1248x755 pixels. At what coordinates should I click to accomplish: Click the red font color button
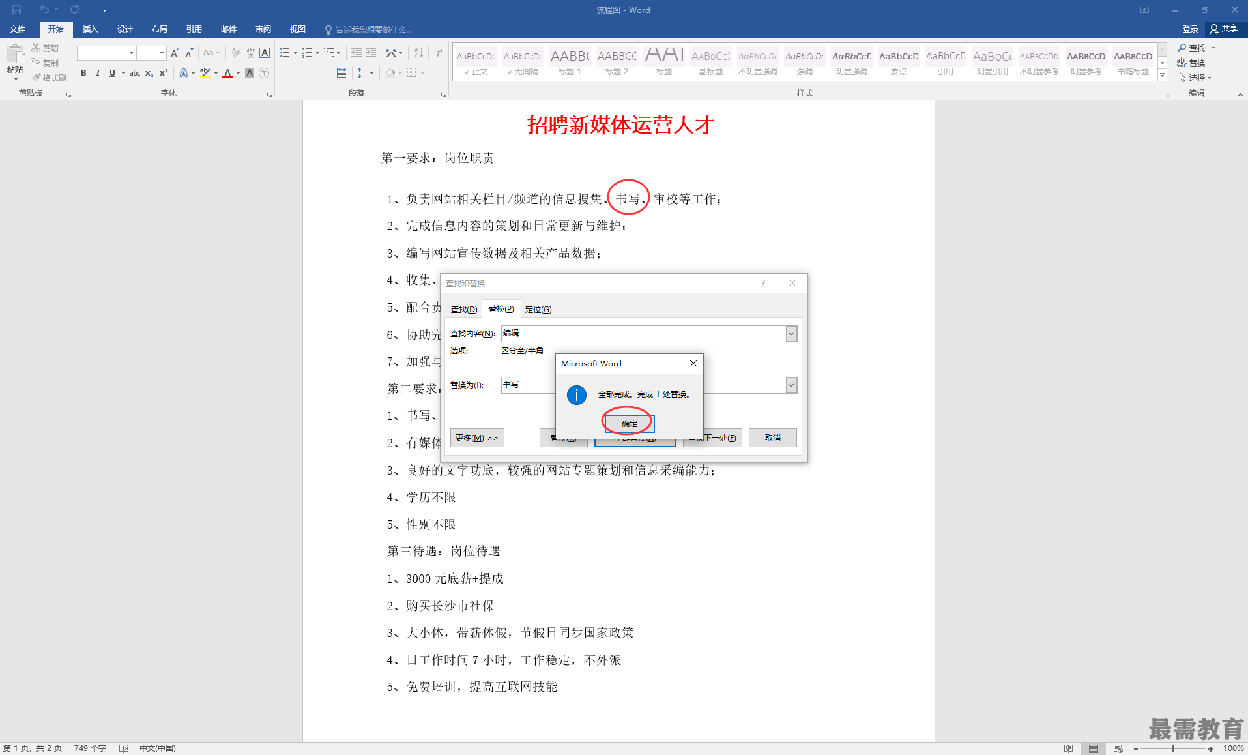click(x=227, y=73)
